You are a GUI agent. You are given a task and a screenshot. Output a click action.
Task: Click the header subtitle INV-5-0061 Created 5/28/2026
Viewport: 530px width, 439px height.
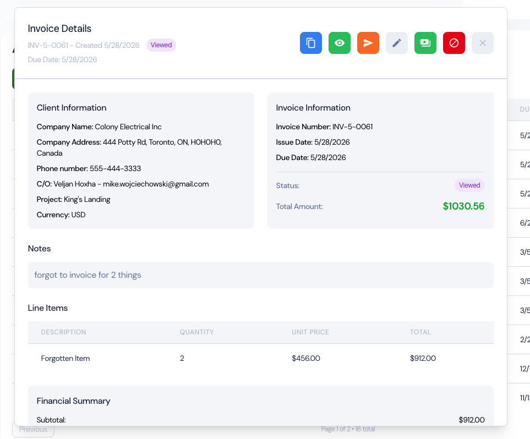[84, 45]
